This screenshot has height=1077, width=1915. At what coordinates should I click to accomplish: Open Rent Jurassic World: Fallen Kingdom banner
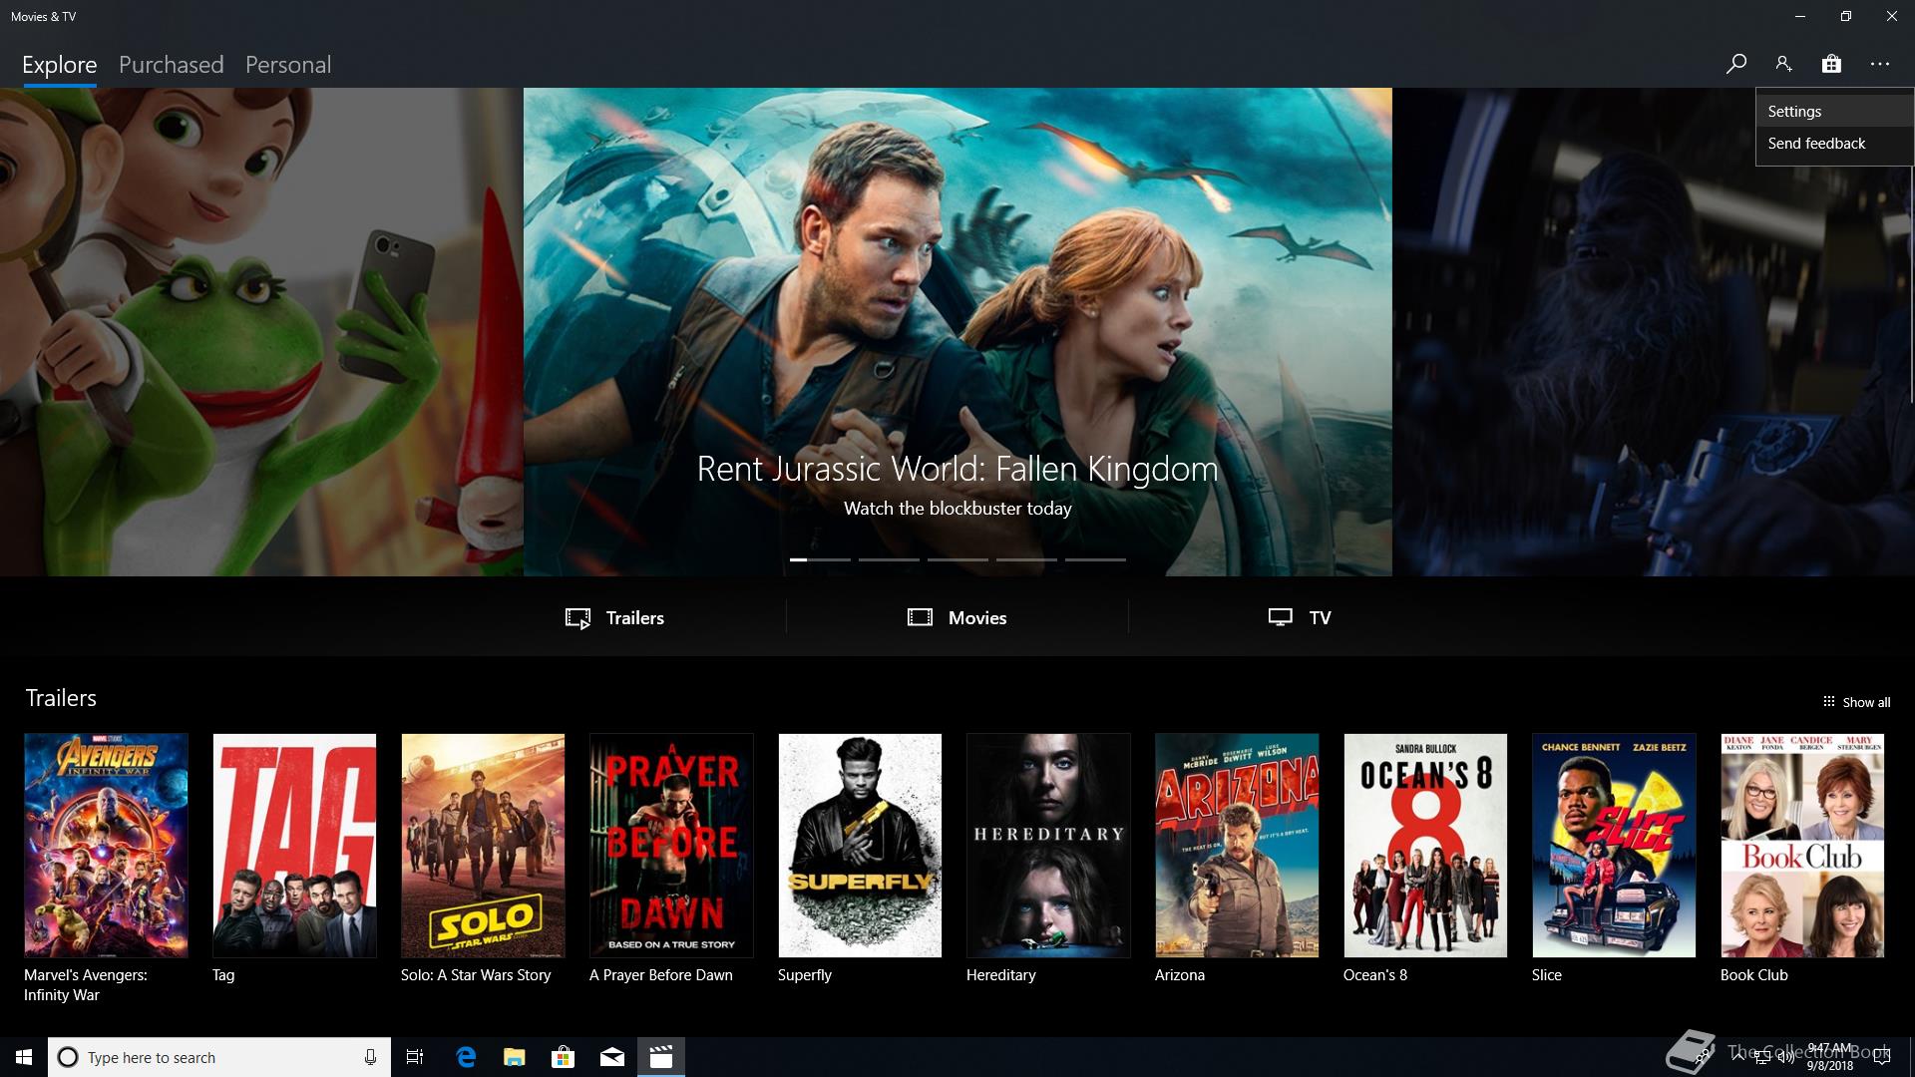pyautogui.click(x=957, y=332)
